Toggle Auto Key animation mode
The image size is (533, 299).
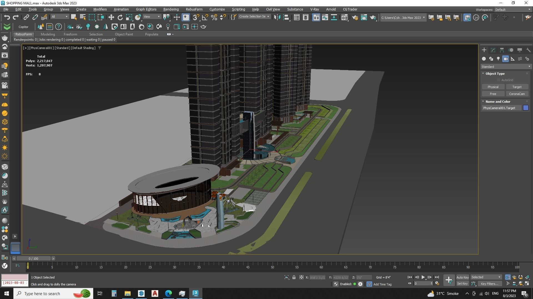click(462, 277)
